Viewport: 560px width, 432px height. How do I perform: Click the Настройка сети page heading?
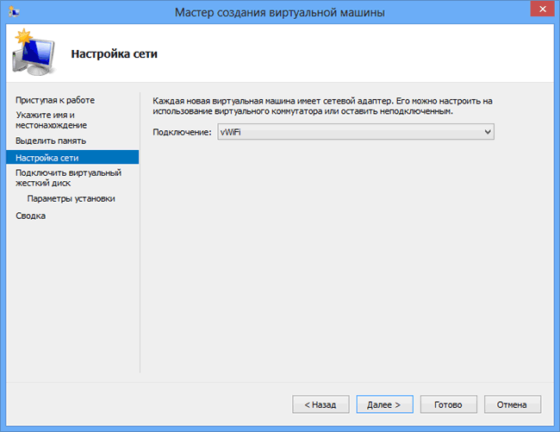(114, 54)
